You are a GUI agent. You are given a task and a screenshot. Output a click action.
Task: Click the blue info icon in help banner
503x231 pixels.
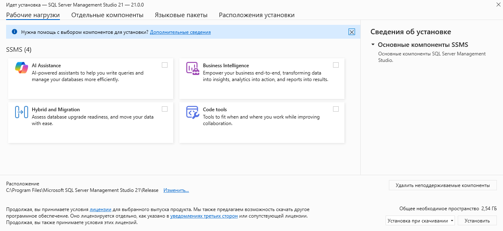click(15, 32)
